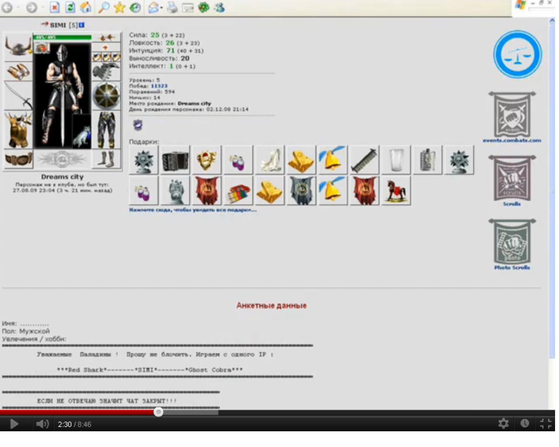The image size is (559, 447).
Task: Click the blue info icon beside SIMI name
Action: click(x=82, y=25)
